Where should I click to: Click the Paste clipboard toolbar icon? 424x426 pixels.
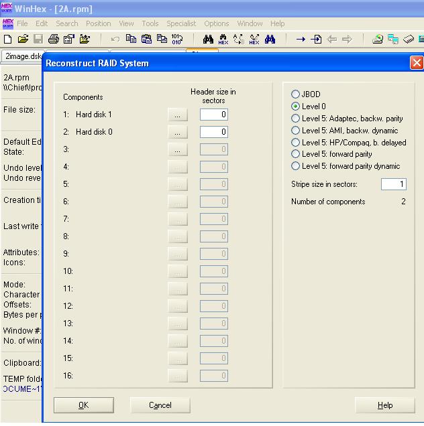[x=146, y=40]
